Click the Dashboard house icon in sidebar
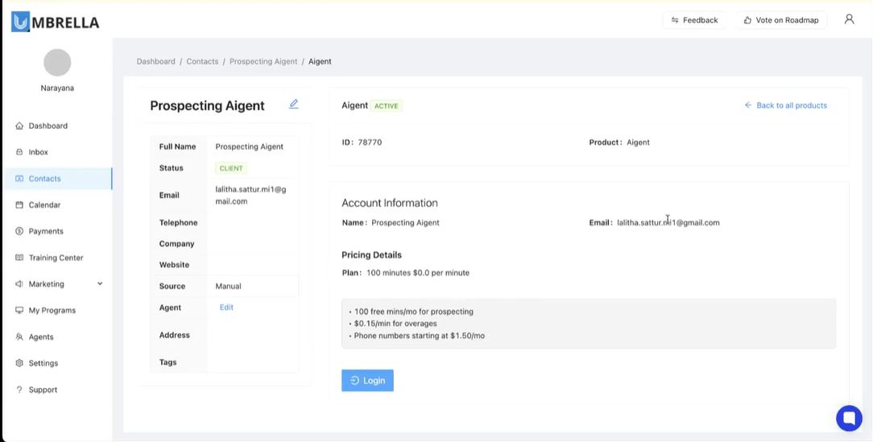Screen dimensions: 873x442 (19, 126)
